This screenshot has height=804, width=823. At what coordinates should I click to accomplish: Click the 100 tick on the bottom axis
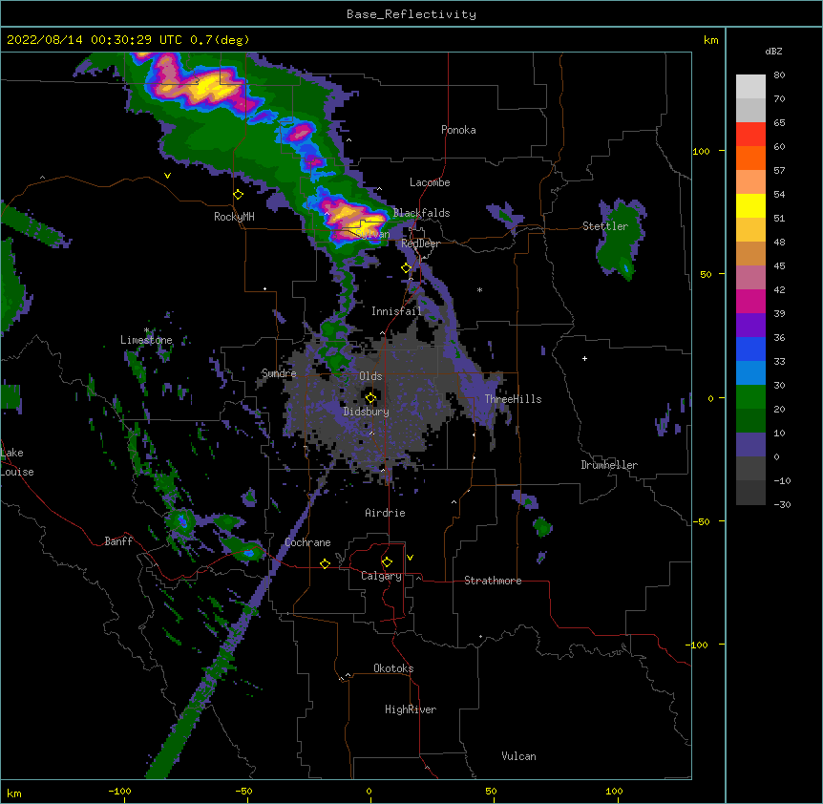pyautogui.click(x=614, y=792)
